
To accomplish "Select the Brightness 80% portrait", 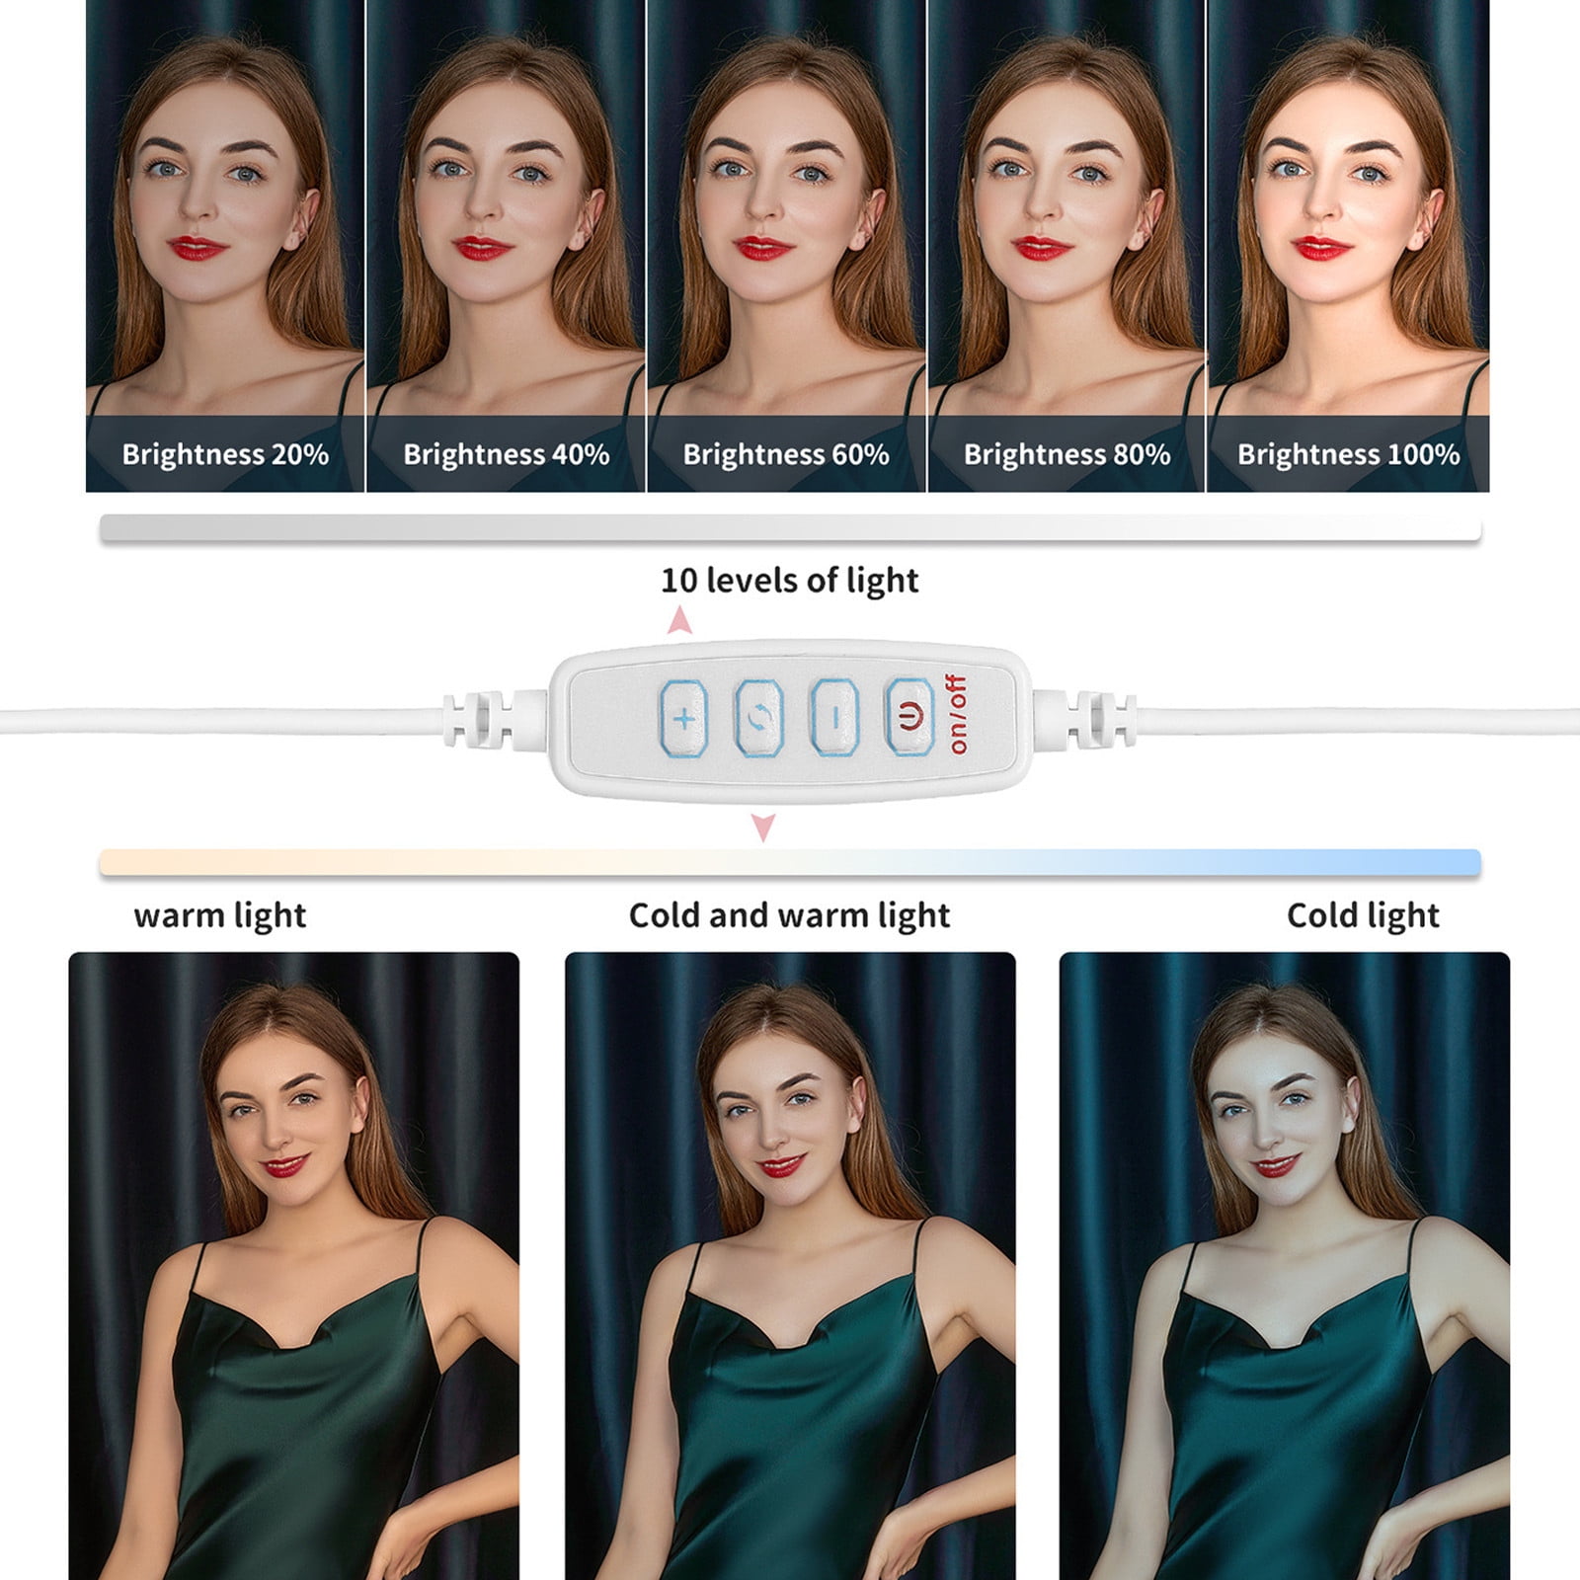I will coord(1066,246).
